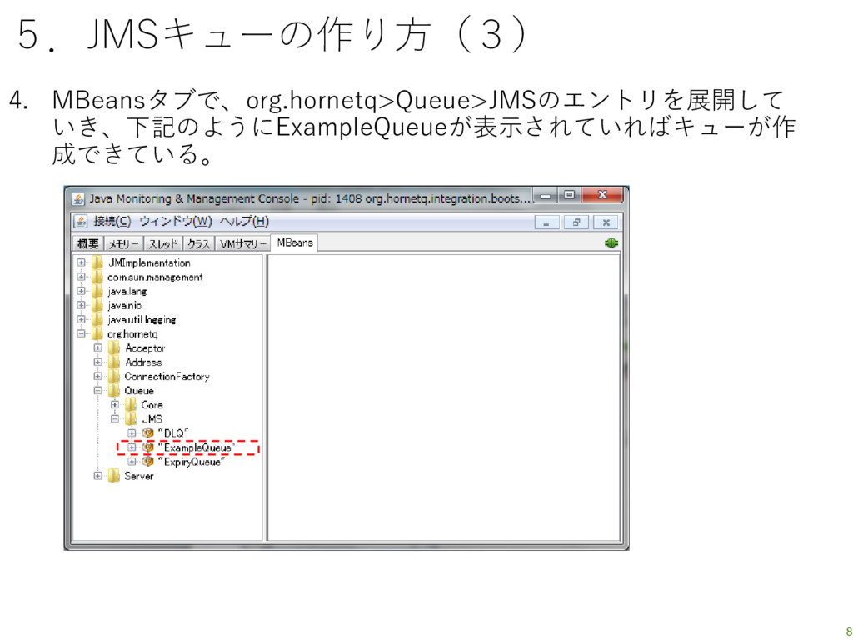Click the green connection status icon
The width and height of the screenshot is (853, 640).
tap(611, 242)
